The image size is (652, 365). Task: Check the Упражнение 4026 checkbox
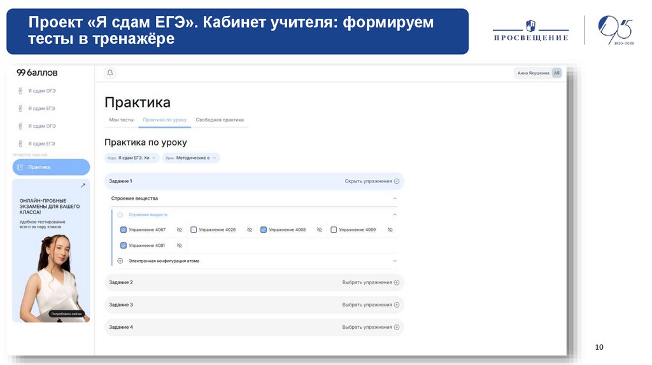[x=194, y=230]
